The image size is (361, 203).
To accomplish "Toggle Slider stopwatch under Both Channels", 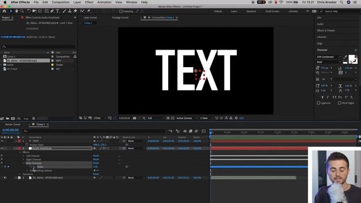I will click(30, 167).
